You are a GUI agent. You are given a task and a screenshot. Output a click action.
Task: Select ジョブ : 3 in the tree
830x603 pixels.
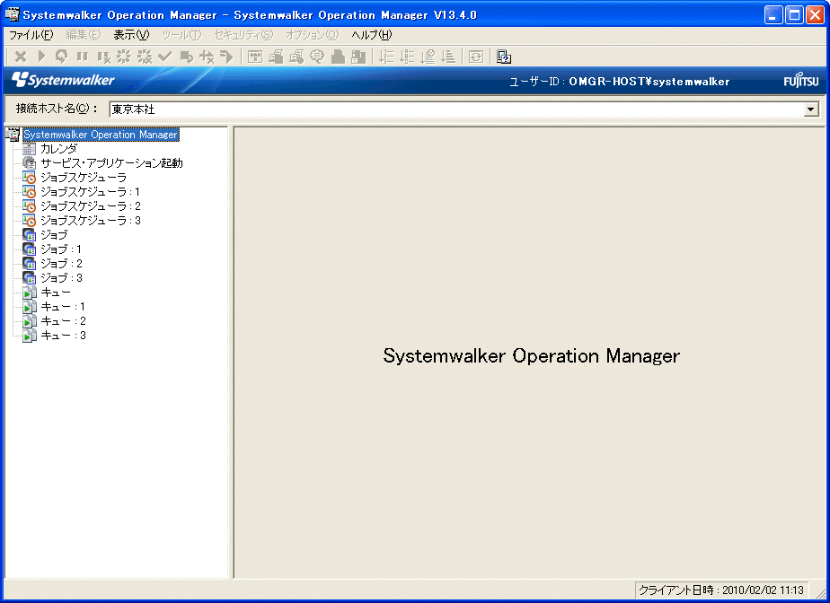[x=61, y=277]
